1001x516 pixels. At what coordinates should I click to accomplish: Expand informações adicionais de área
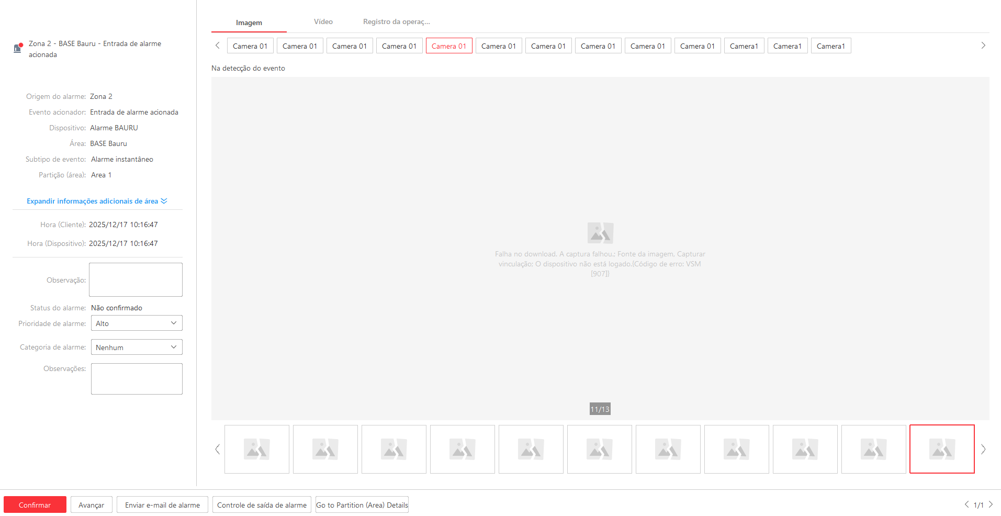click(97, 201)
